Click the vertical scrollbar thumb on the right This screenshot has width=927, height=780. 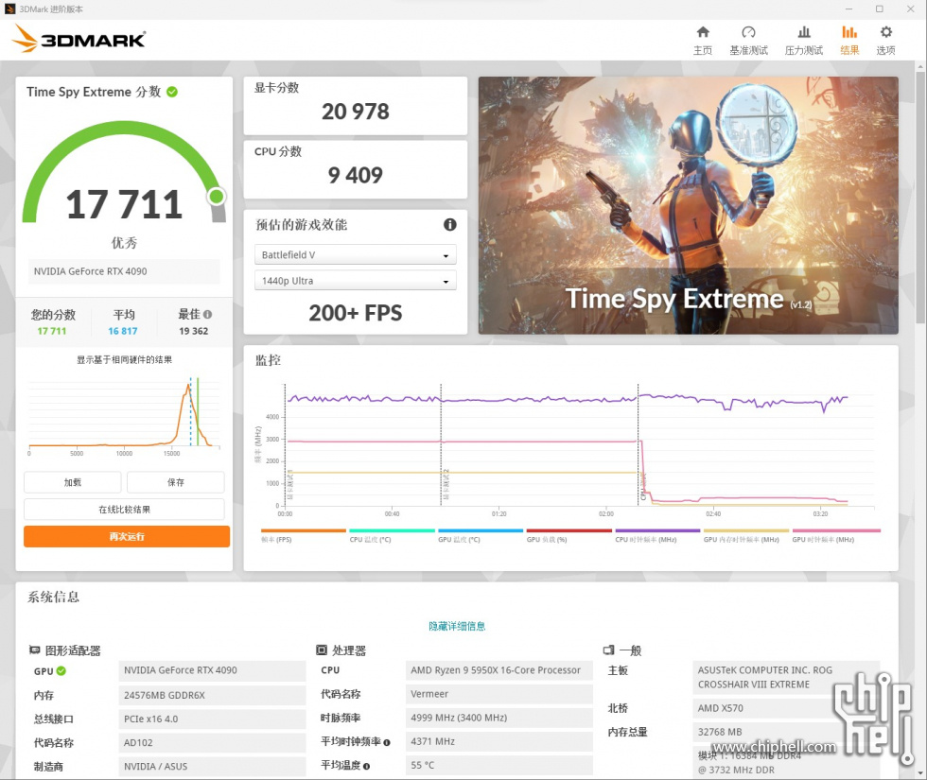click(920, 197)
